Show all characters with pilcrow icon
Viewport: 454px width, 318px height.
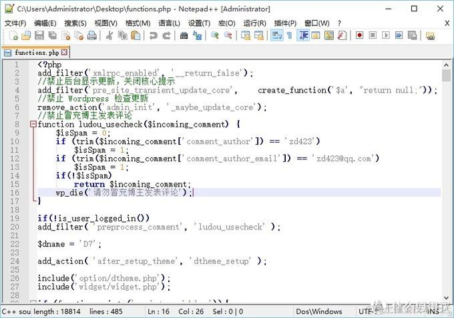(289, 35)
